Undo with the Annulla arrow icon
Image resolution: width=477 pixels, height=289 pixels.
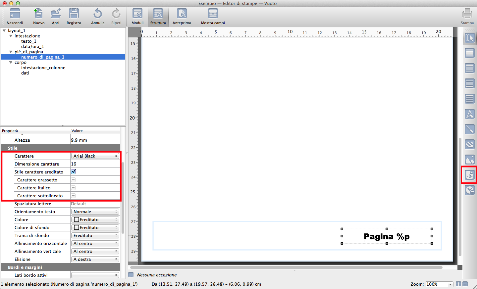pyautogui.click(x=98, y=14)
